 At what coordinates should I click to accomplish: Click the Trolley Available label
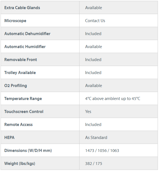click(x=20, y=73)
